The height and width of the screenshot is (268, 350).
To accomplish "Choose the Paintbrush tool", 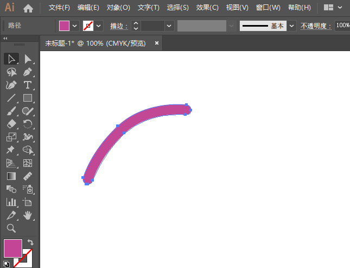I will point(11,111).
